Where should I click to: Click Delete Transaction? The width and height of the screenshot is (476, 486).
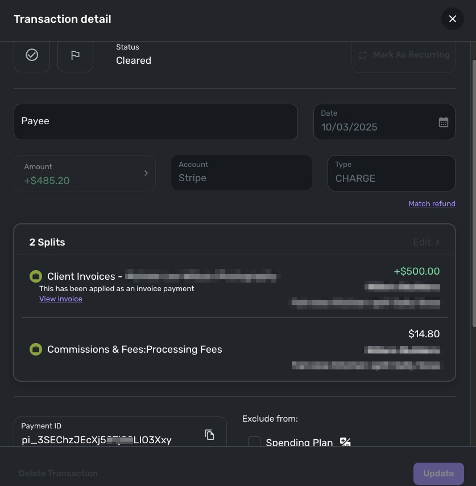(x=58, y=473)
